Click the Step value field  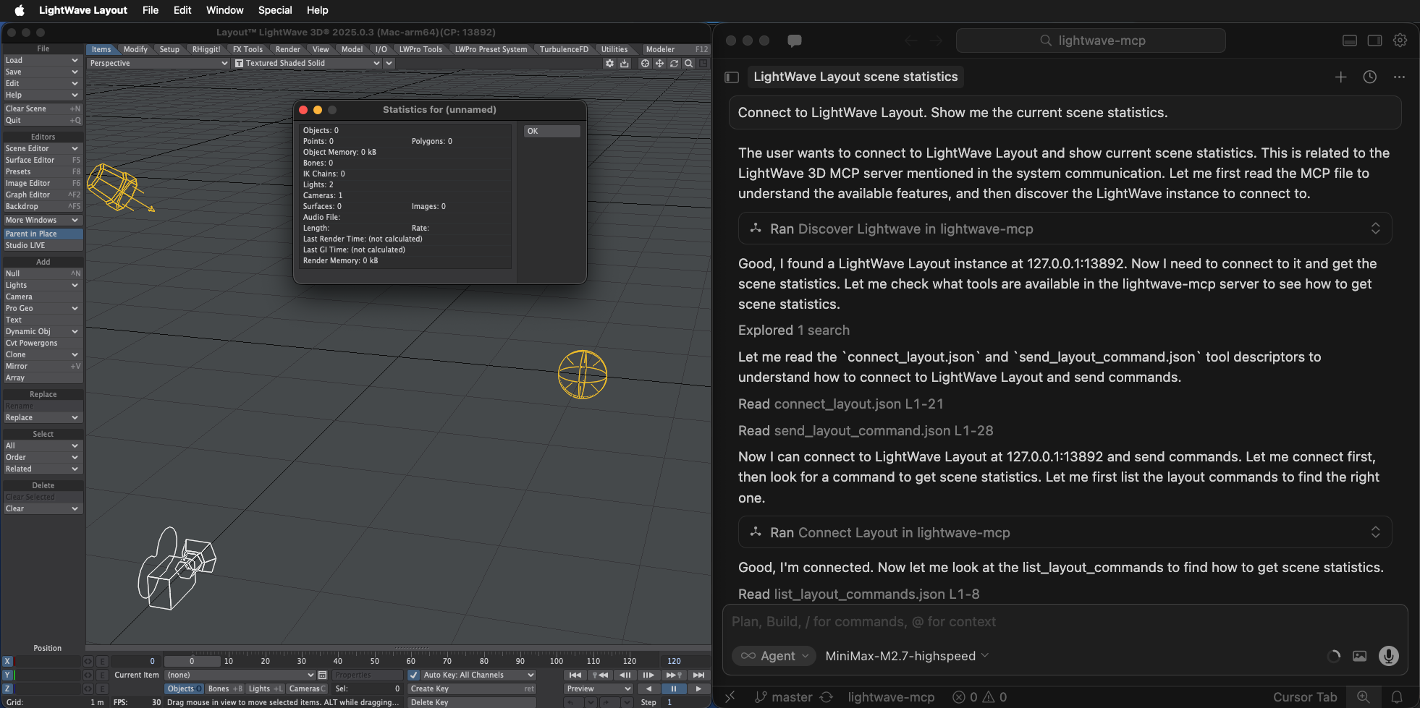[x=685, y=702]
